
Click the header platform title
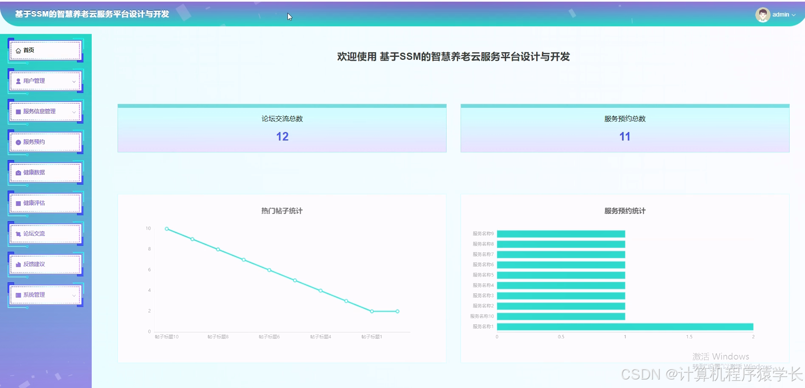click(92, 14)
